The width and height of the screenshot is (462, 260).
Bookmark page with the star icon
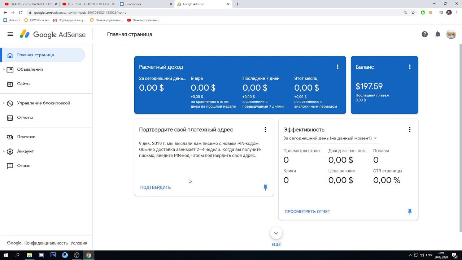coord(413,12)
